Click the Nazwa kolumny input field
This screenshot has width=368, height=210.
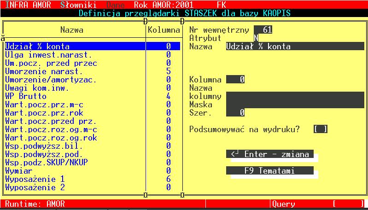(x=295, y=96)
